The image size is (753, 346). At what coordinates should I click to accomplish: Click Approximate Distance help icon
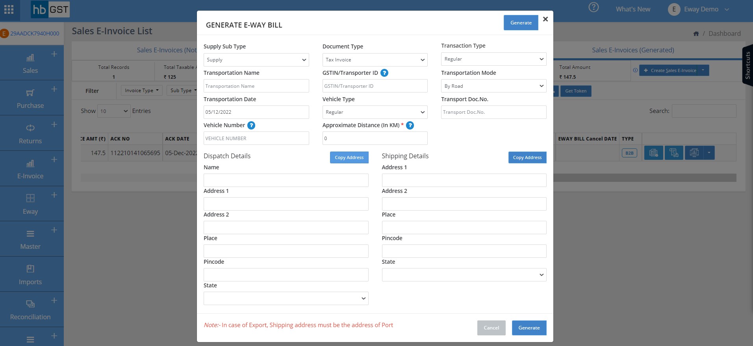pyautogui.click(x=410, y=126)
